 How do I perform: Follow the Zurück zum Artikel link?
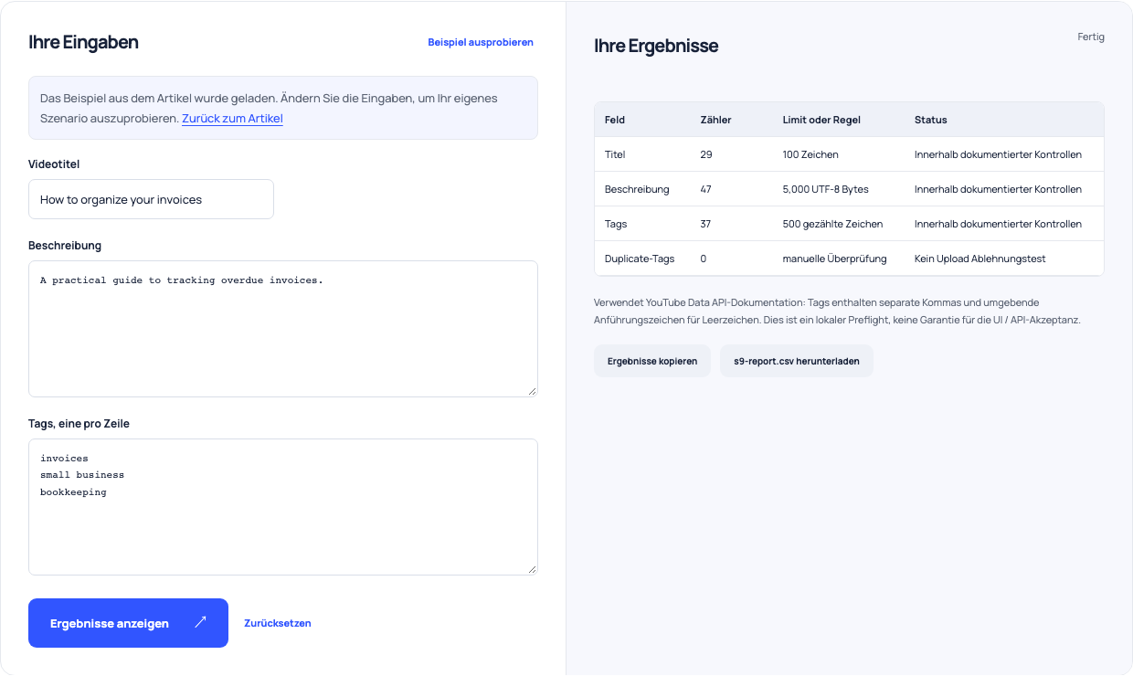pyautogui.click(x=232, y=118)
